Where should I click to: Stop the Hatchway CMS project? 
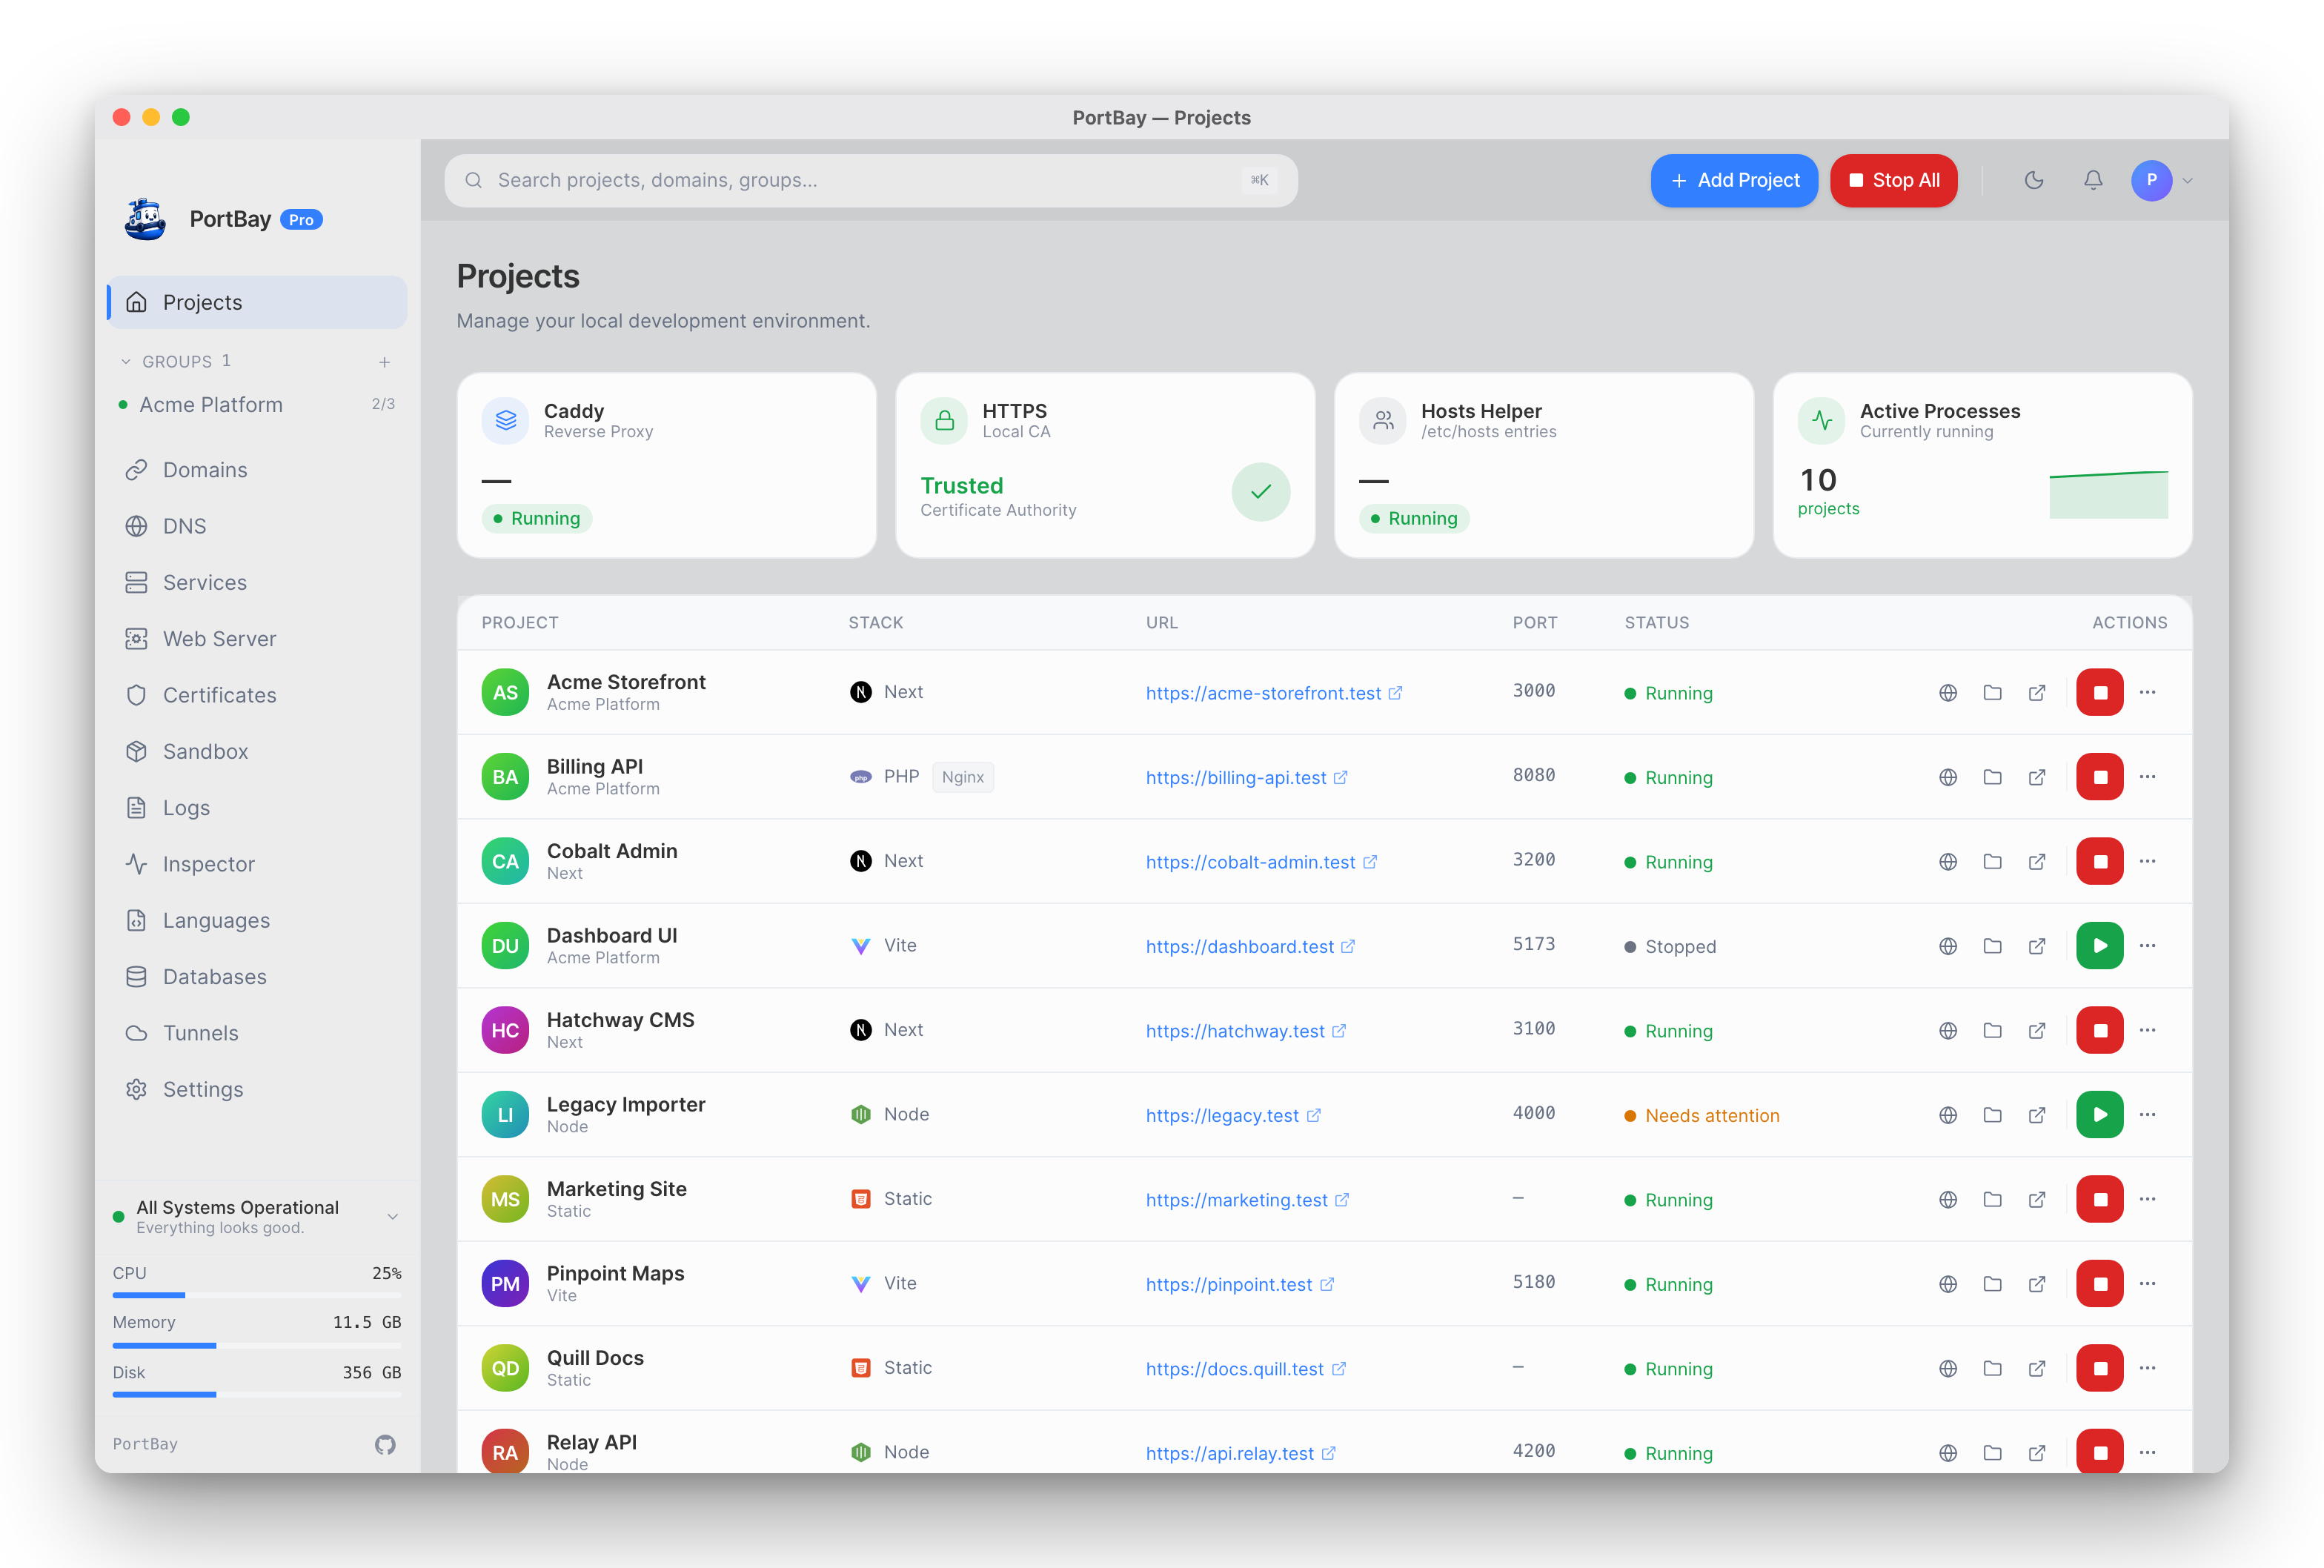tap(2100, 1030)
